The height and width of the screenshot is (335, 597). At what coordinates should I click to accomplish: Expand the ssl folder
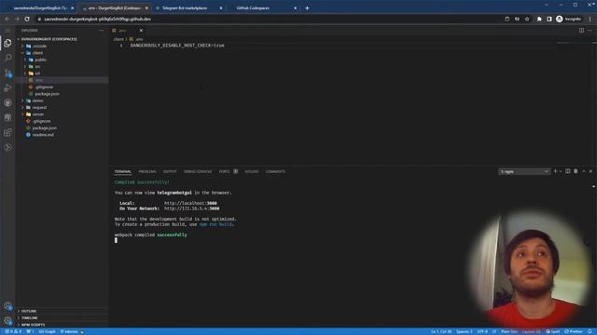[x=37, y=74]
